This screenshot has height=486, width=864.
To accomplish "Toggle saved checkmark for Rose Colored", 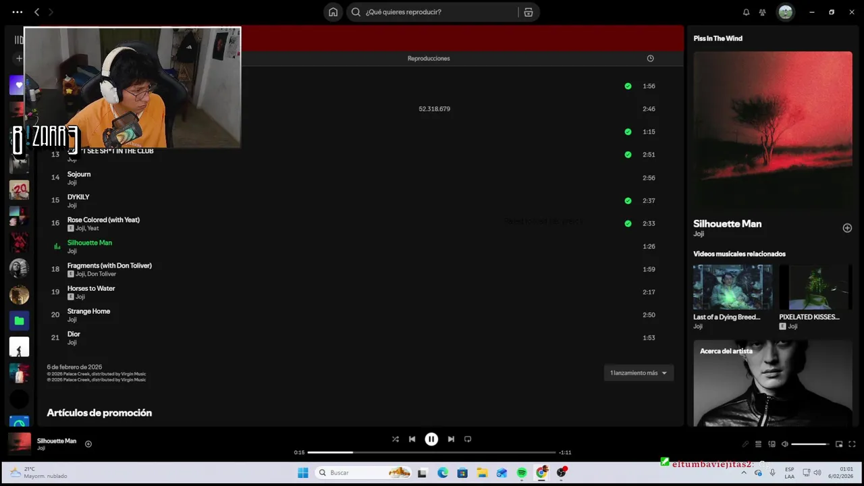I will click(x=628, y=223).
